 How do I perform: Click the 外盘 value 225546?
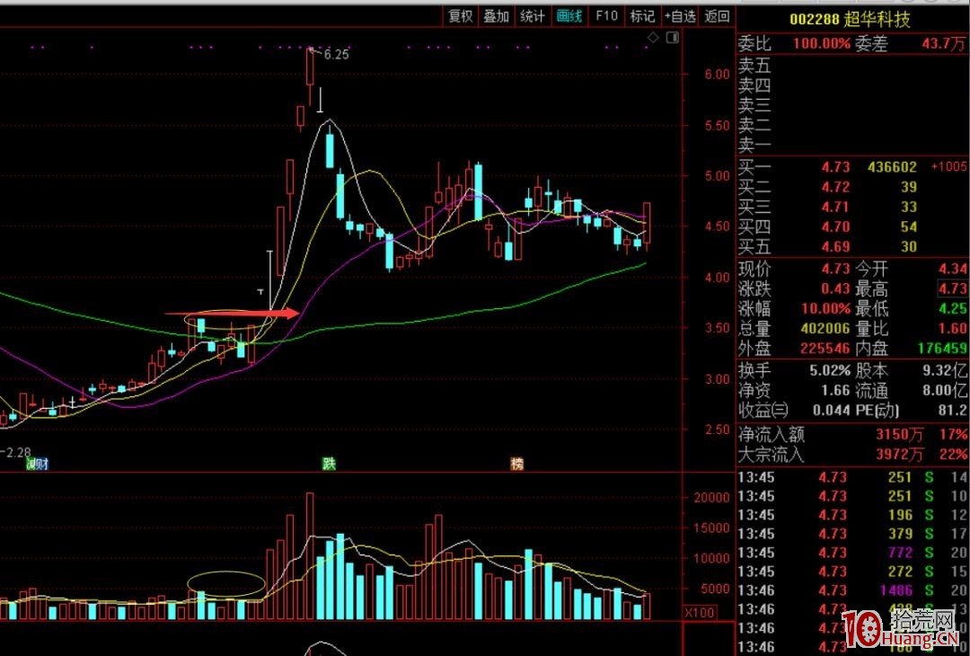(x=826, y=348)
